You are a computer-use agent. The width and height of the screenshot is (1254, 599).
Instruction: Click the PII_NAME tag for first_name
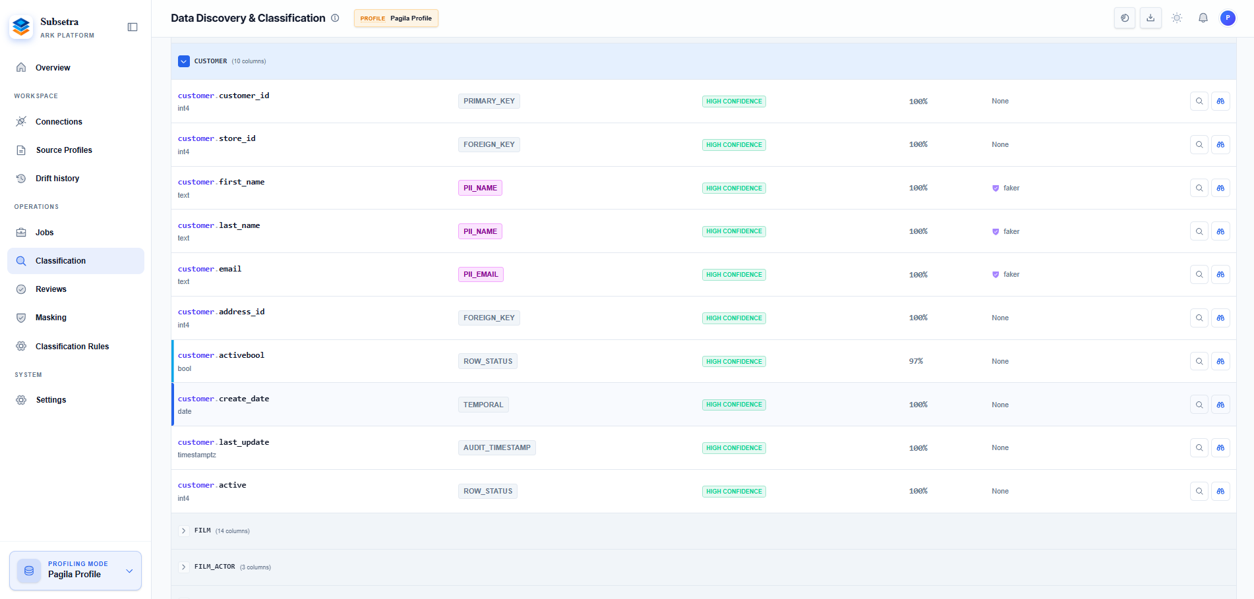(x=480, y=188)
